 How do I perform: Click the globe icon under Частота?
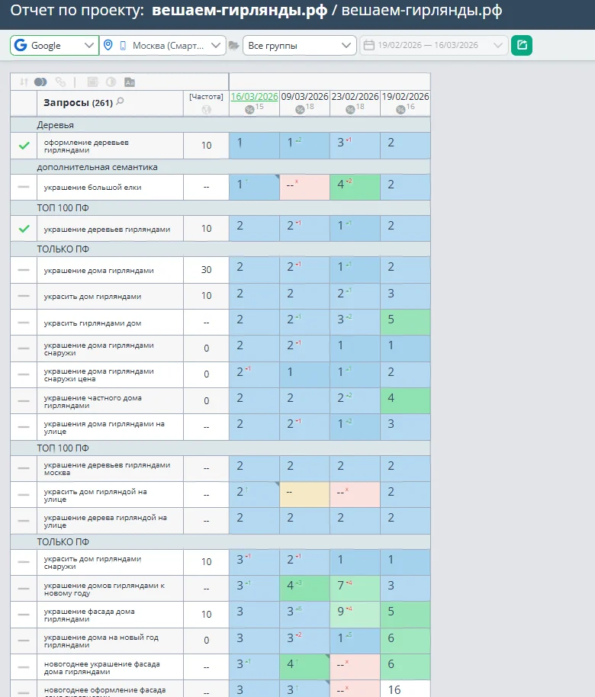click(x=206, y=110)
